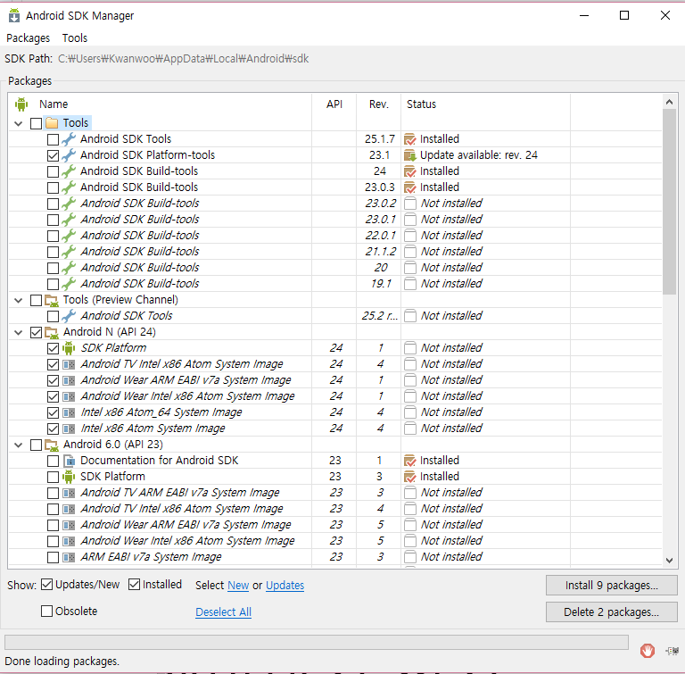
Task: Click system image icon for API 24 Android TV Intel x86
Action: click(69, 364)
